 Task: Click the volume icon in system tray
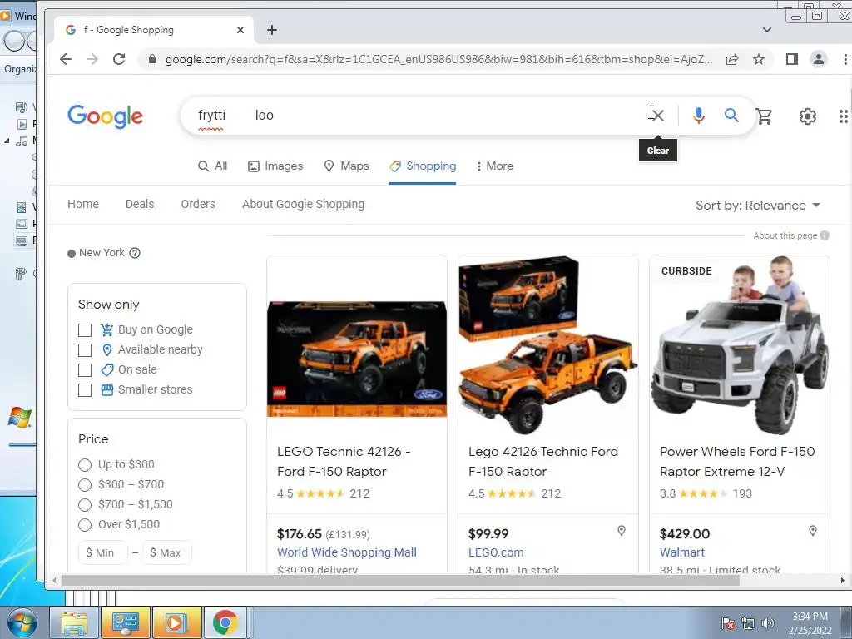click(767, 623)
